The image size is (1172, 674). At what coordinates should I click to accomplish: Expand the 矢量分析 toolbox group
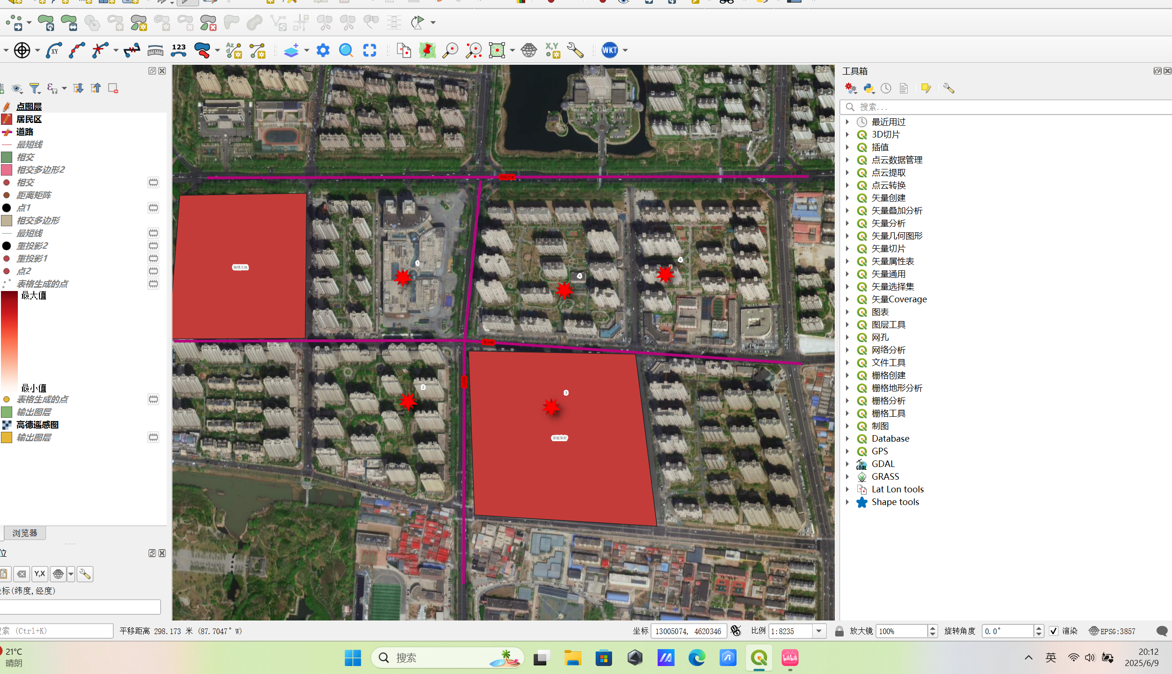click(847, 223)
